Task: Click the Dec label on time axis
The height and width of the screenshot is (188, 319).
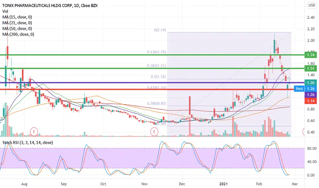Action: [182, 184]
